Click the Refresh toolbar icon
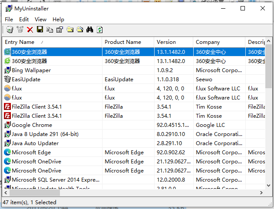This screenshot has width=274, height=209. [x=100, y=30]
